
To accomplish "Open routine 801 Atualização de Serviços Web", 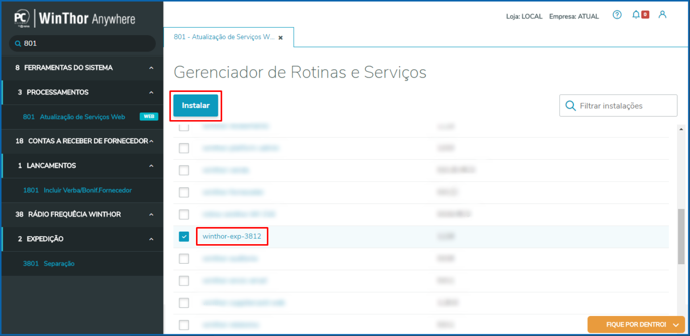I will [x=74, y=117].
